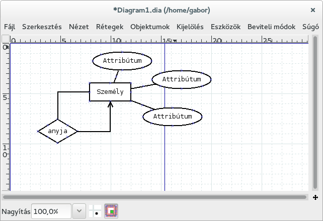Toggle object snapping button
323x221 pixels.
(x=111, y=211)
